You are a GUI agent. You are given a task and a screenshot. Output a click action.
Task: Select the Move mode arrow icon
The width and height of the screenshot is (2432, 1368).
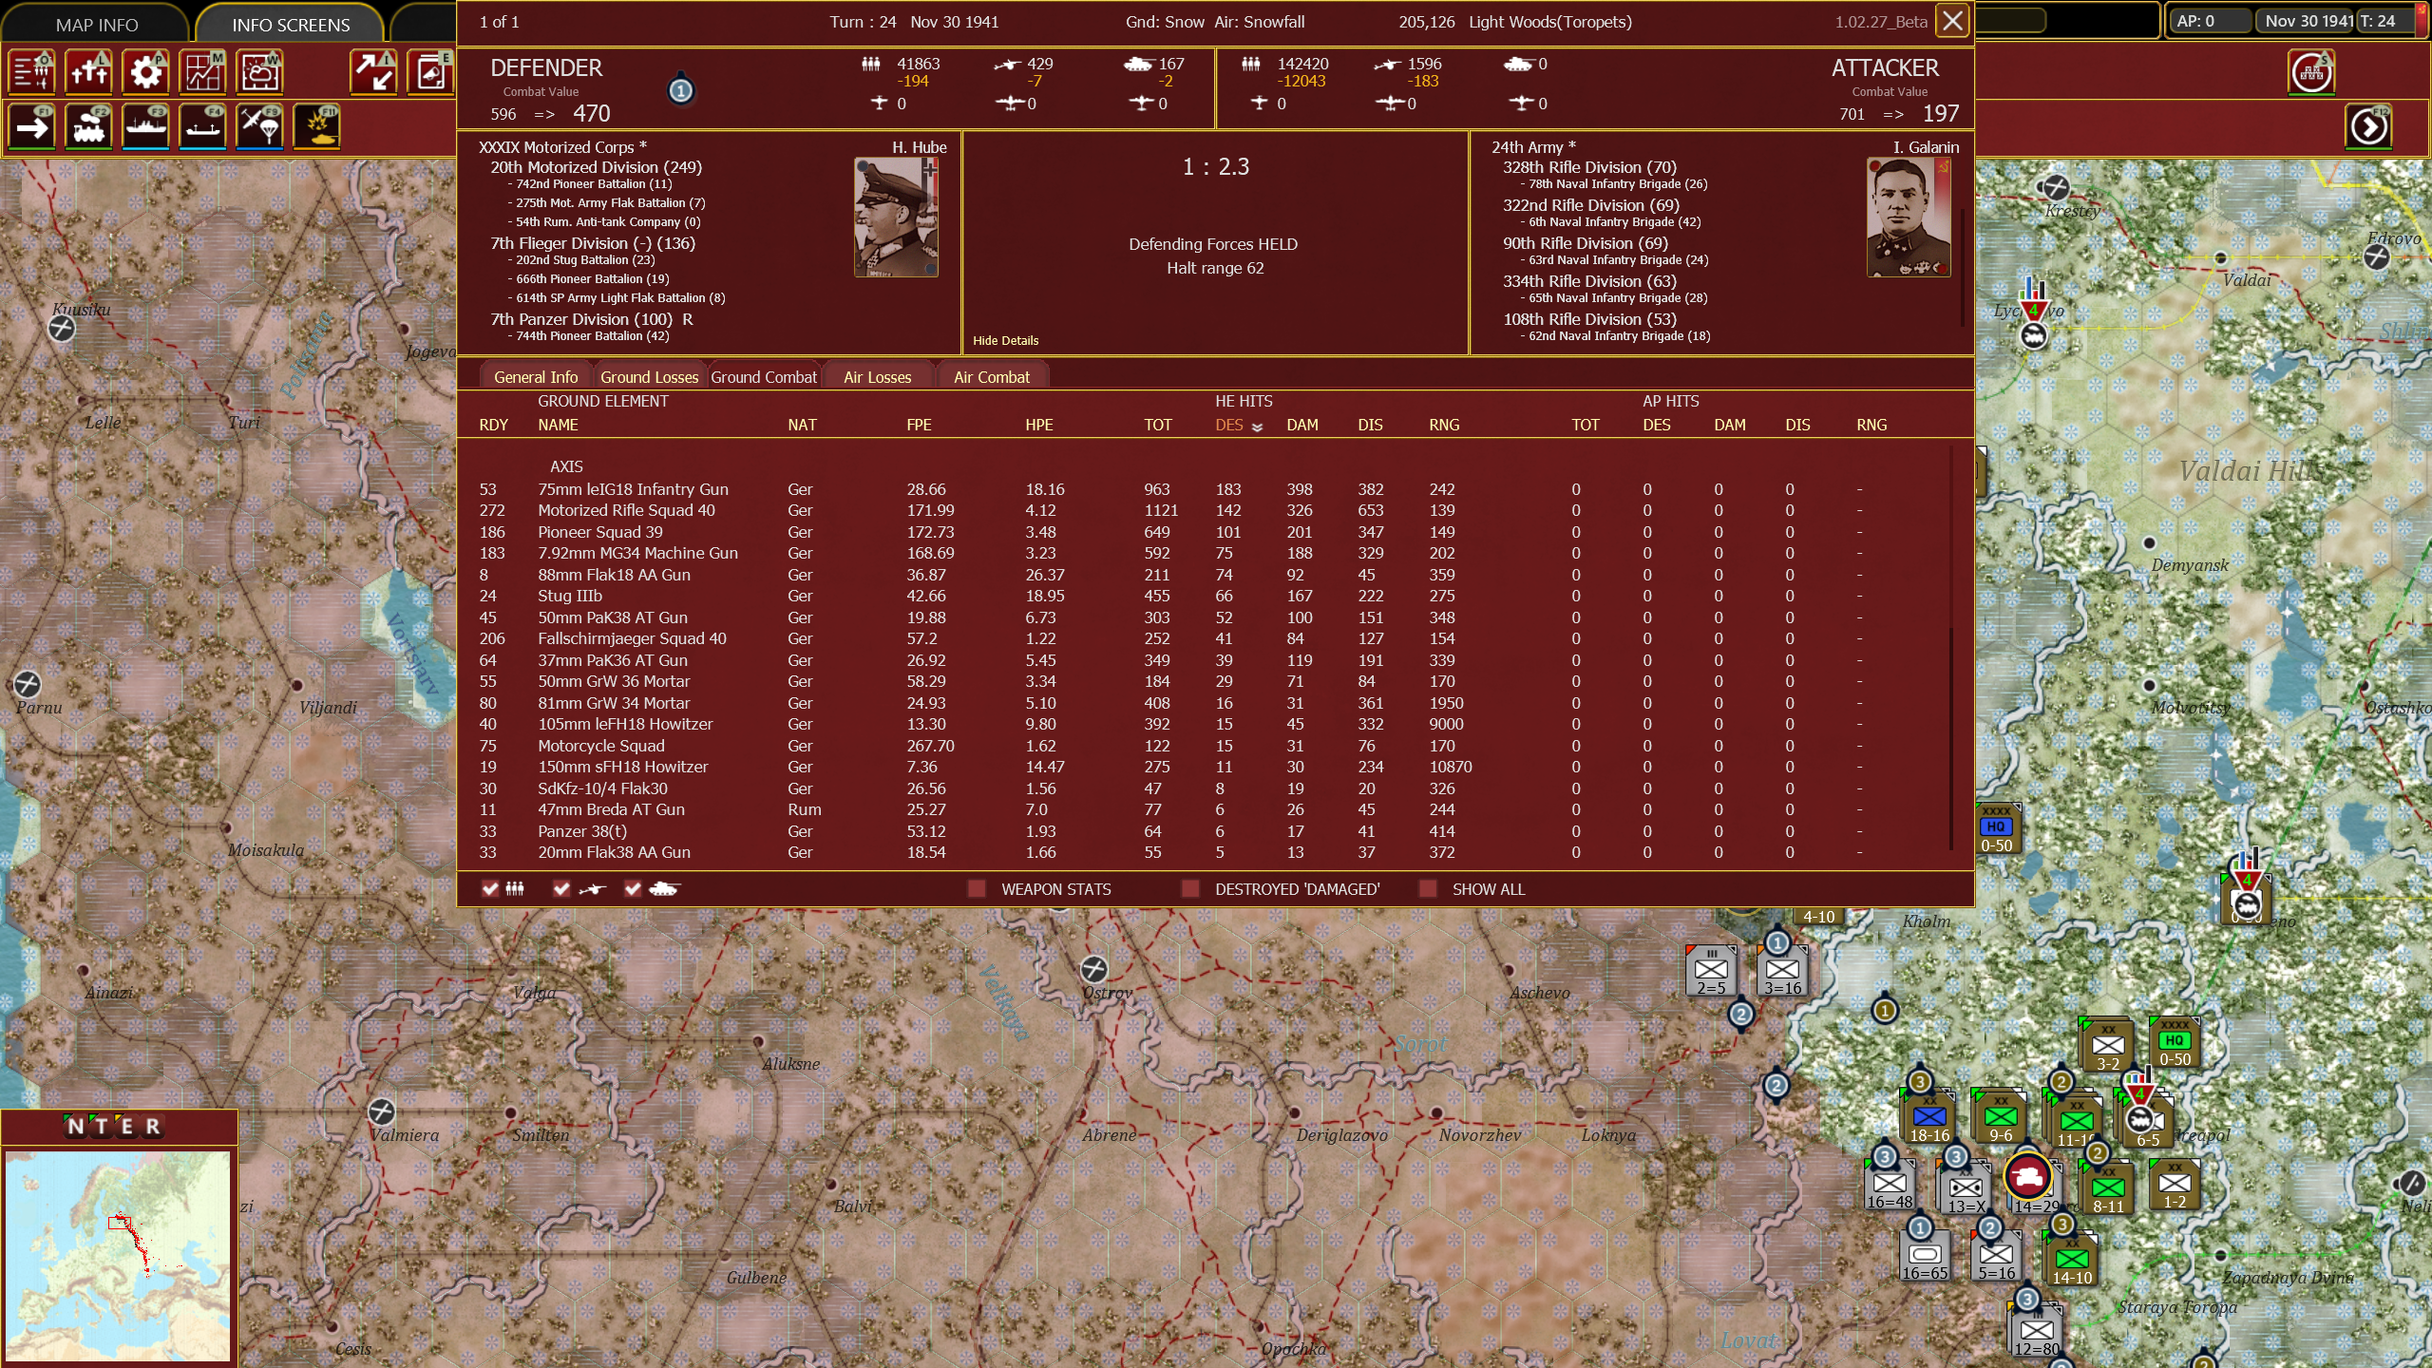(x=33, y=127)
